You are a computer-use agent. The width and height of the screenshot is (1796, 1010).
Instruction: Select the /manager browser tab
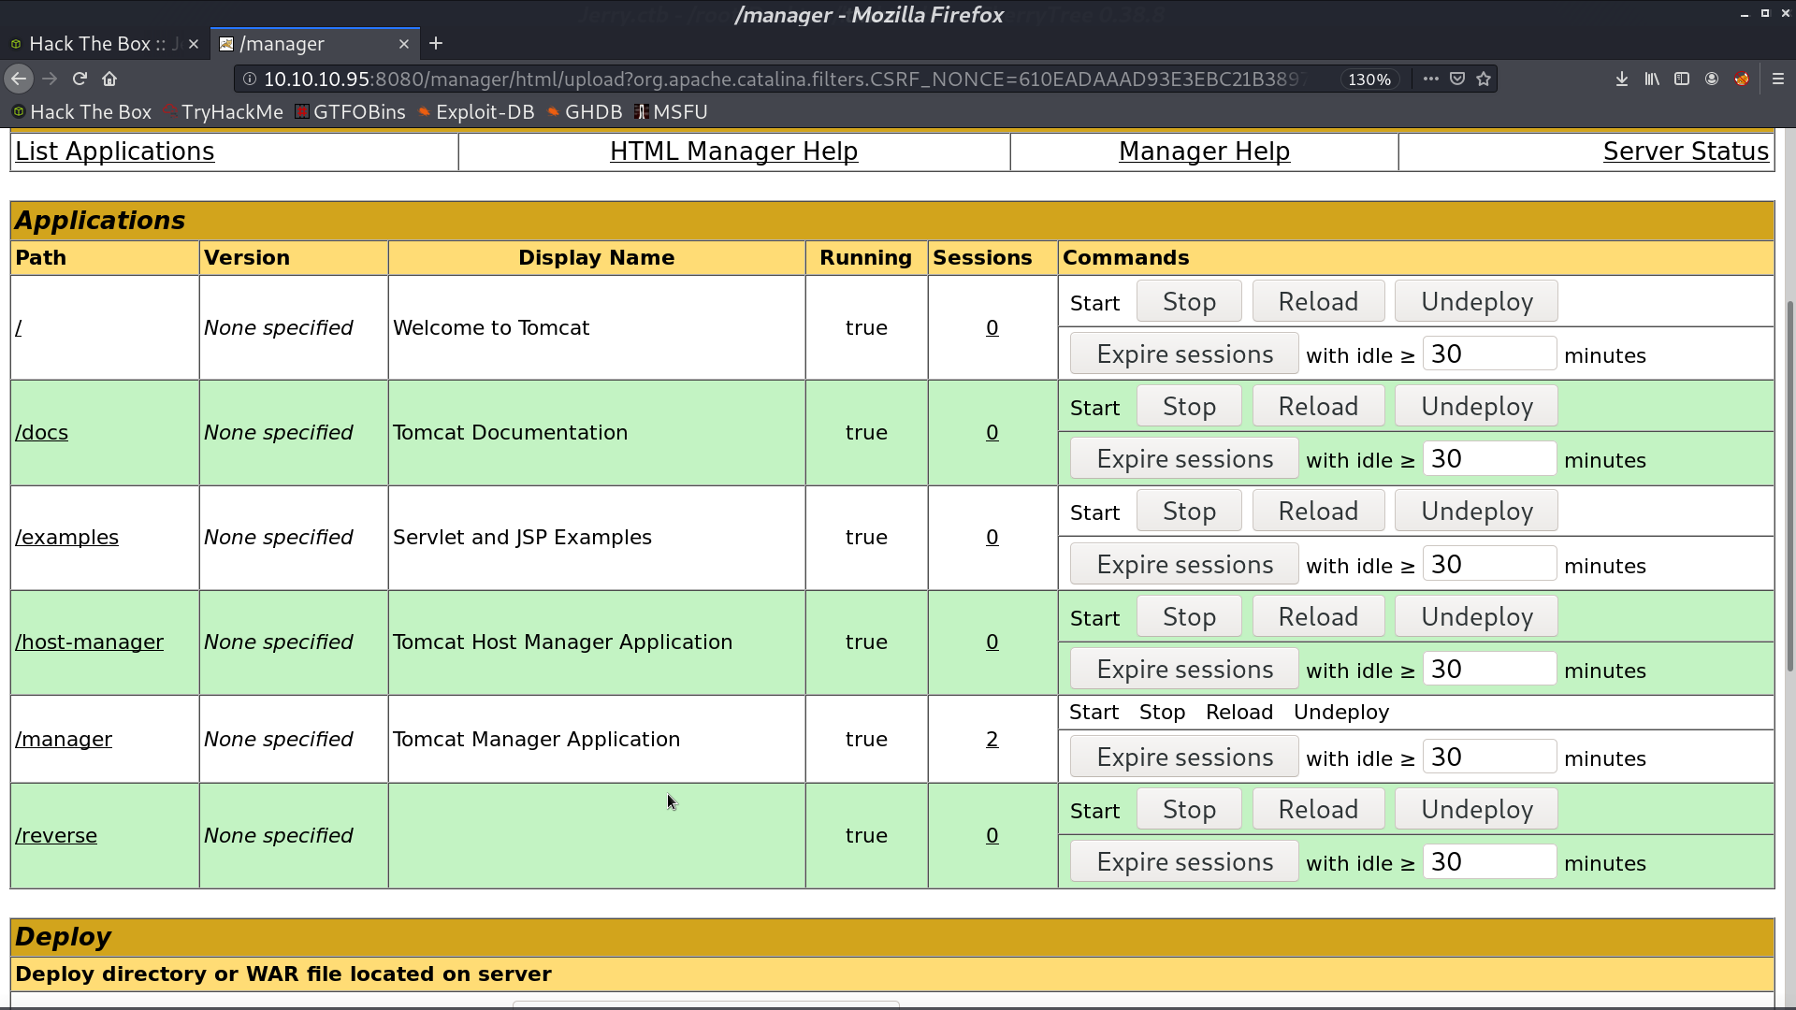pos(315,44)
